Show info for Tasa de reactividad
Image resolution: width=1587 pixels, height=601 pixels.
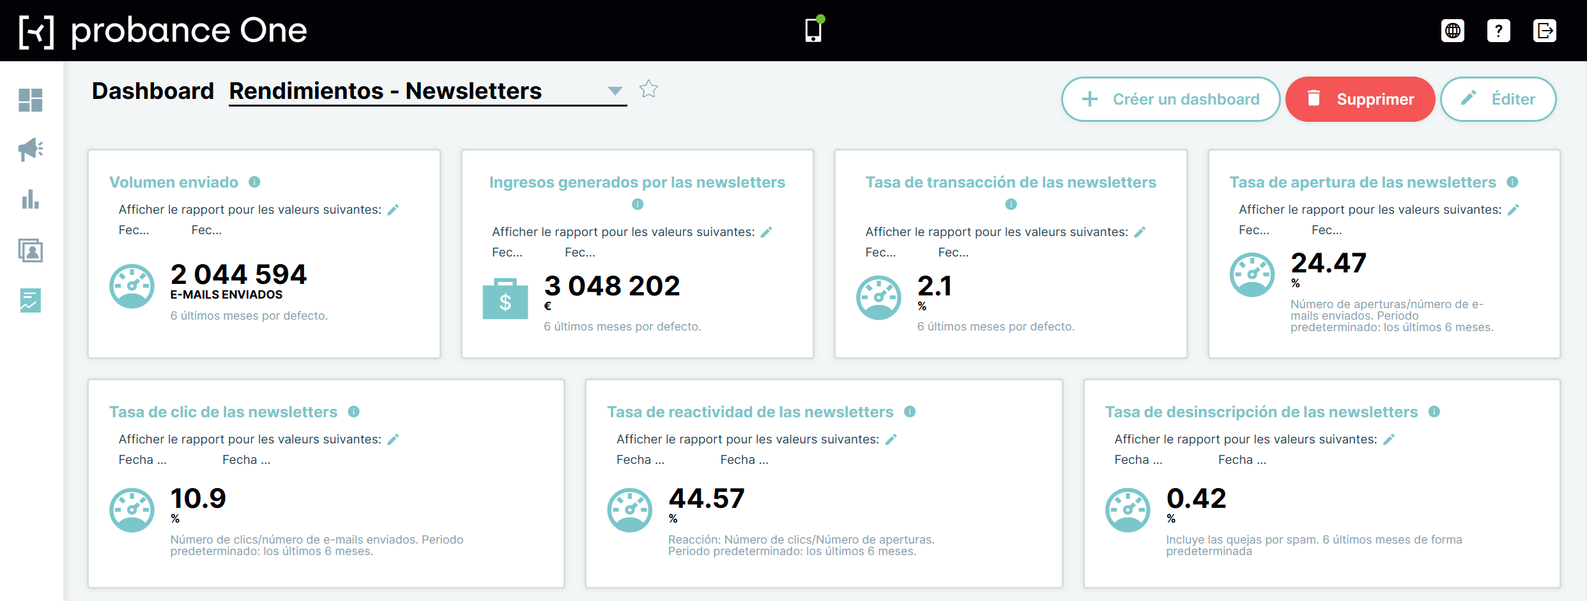pyautogui.click(x=910, y=412)
